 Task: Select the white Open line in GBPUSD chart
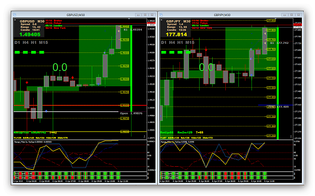pyautogui.click(x=66, y=111)
